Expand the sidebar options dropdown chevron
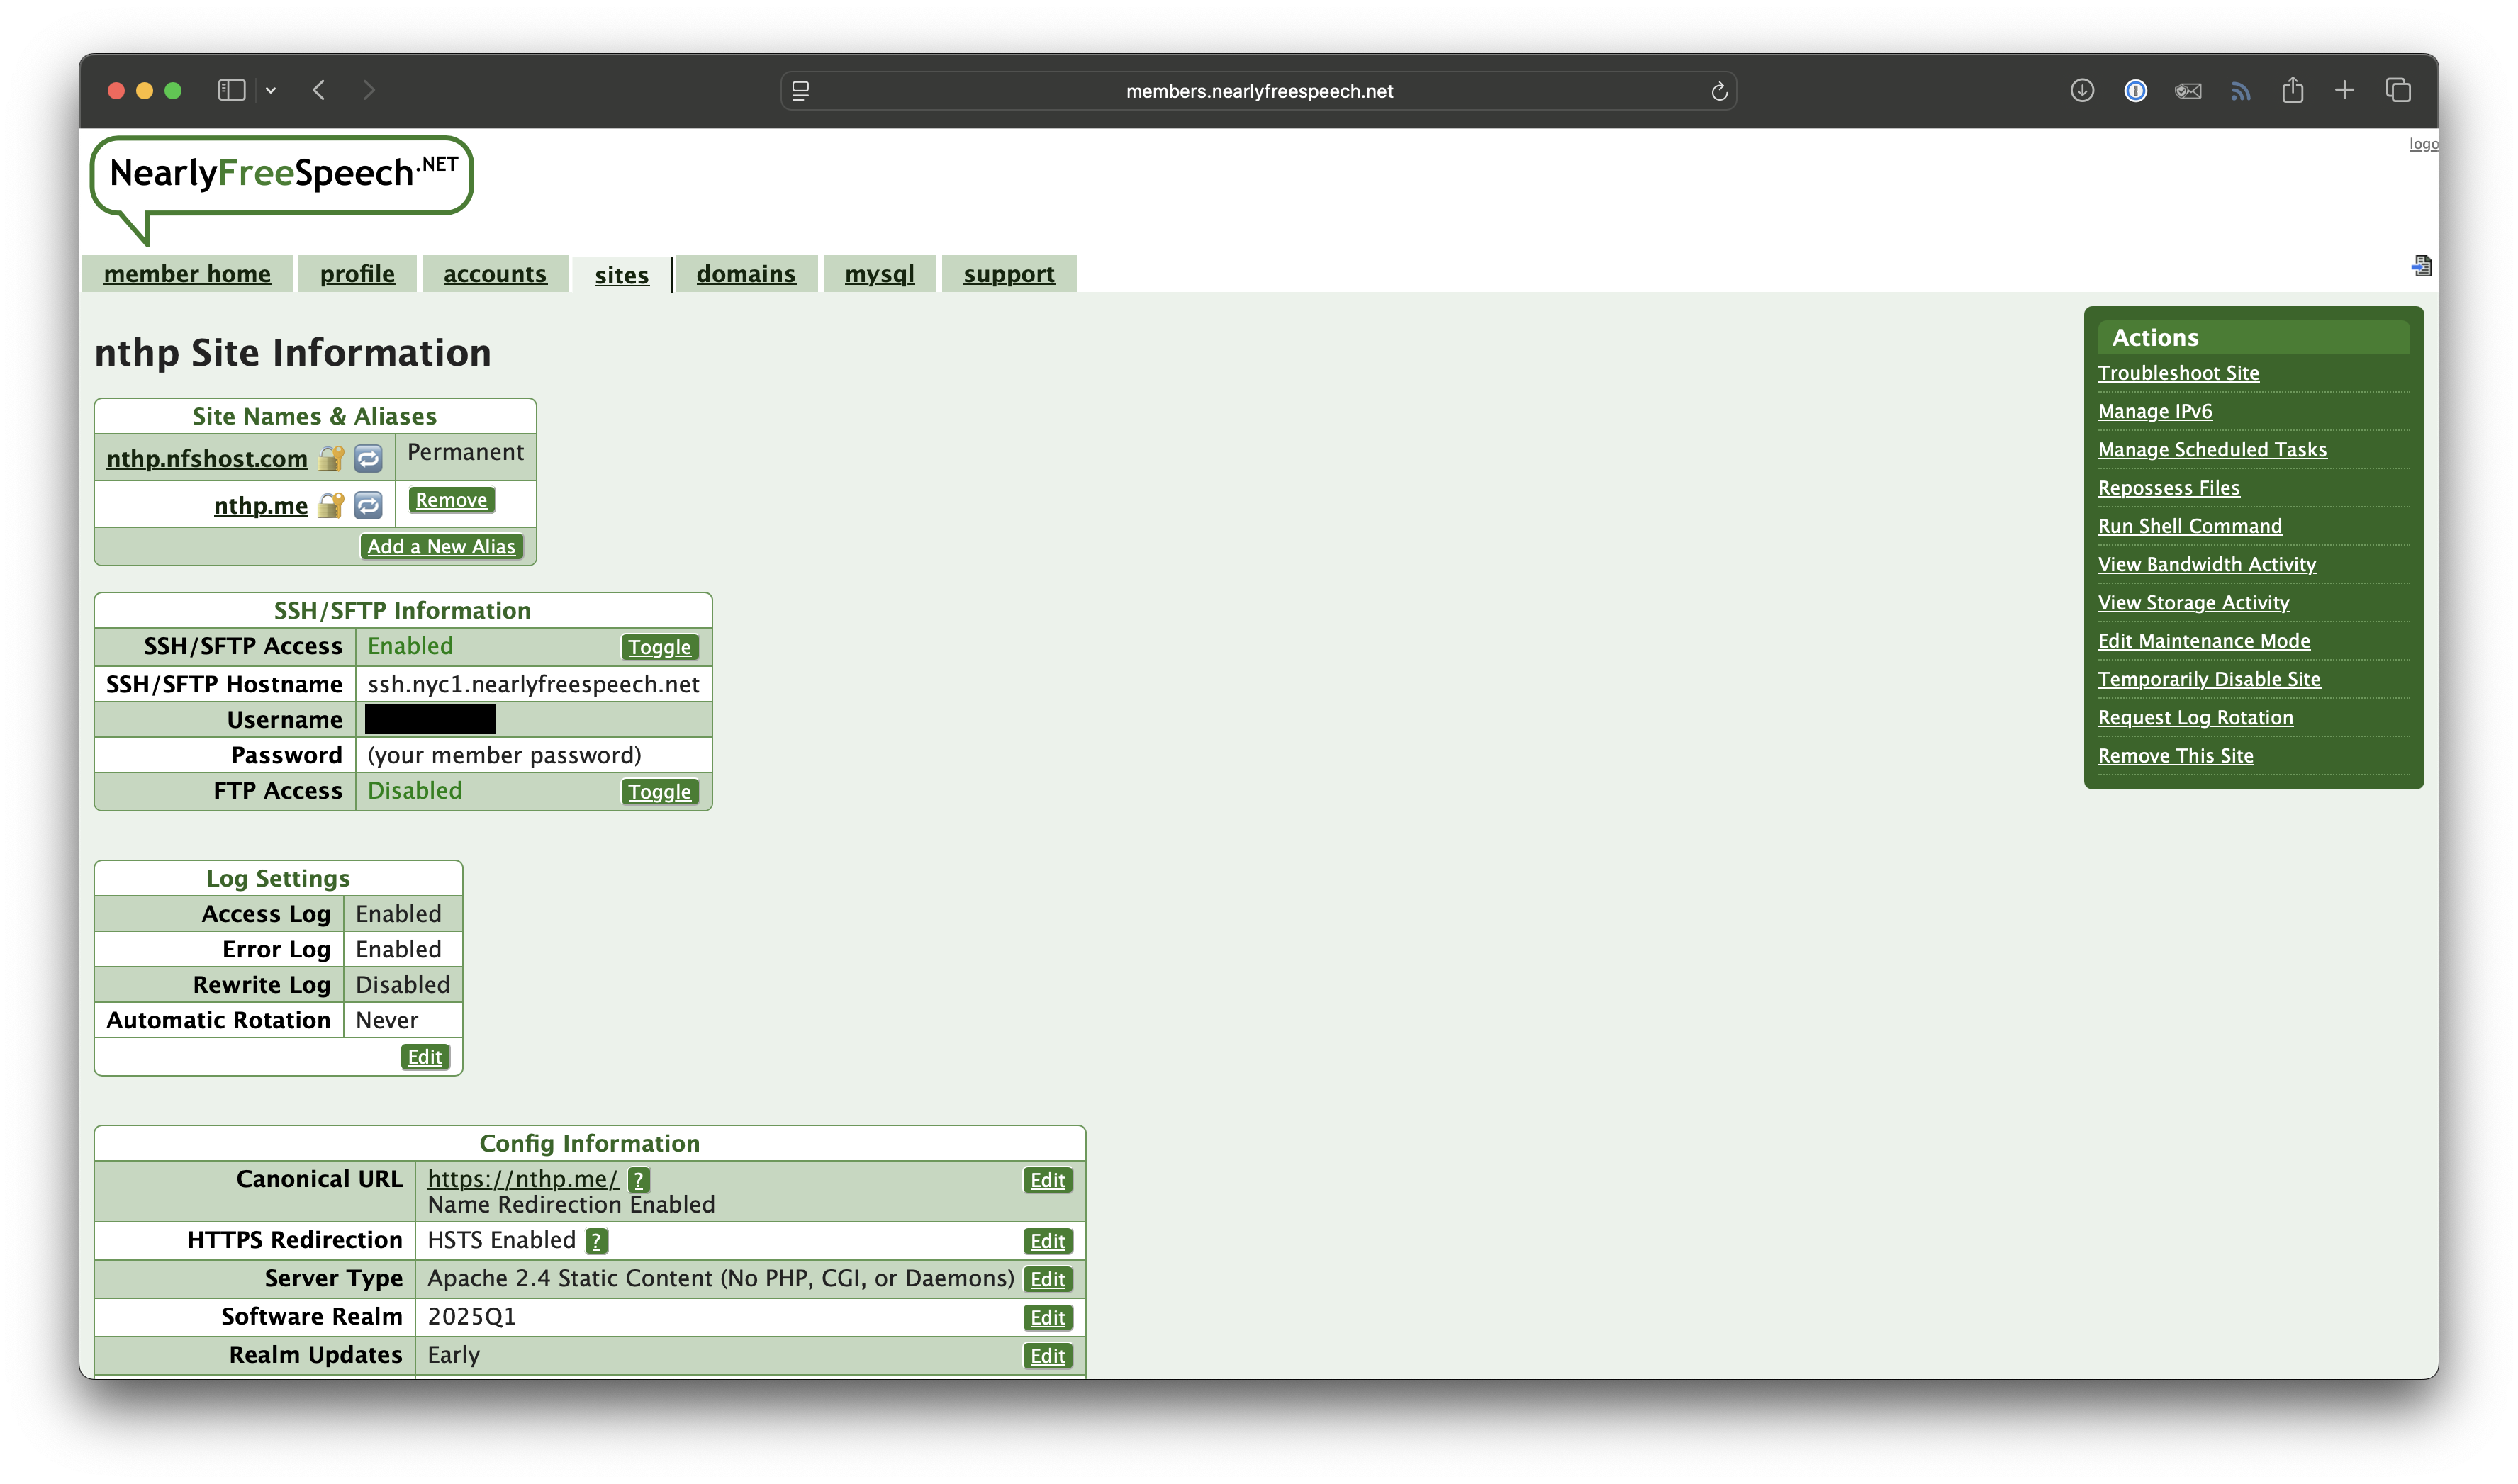 270,91
